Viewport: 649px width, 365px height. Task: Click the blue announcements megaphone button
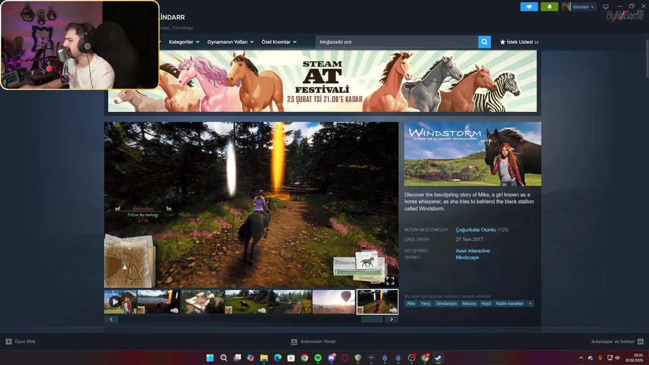pos(529,7)
